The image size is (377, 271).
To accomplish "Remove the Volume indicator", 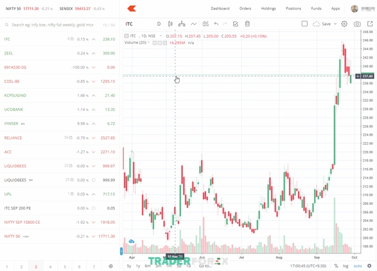I will coord(165,43).
